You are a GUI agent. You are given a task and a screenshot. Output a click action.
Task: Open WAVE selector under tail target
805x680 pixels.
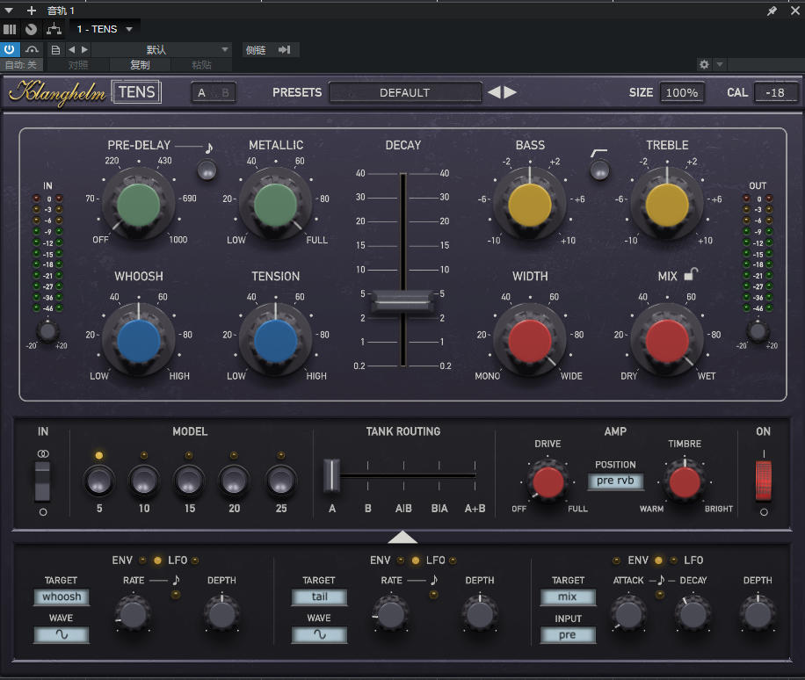319,635
